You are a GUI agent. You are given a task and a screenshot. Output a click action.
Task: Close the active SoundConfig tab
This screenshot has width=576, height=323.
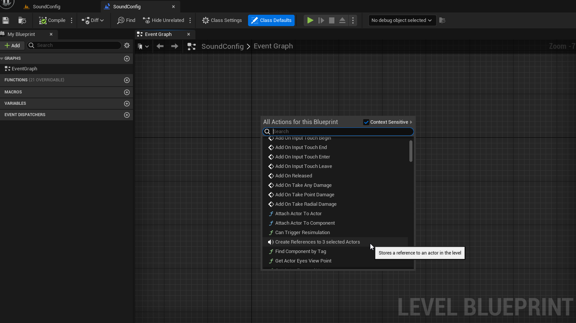coord(173,7)
